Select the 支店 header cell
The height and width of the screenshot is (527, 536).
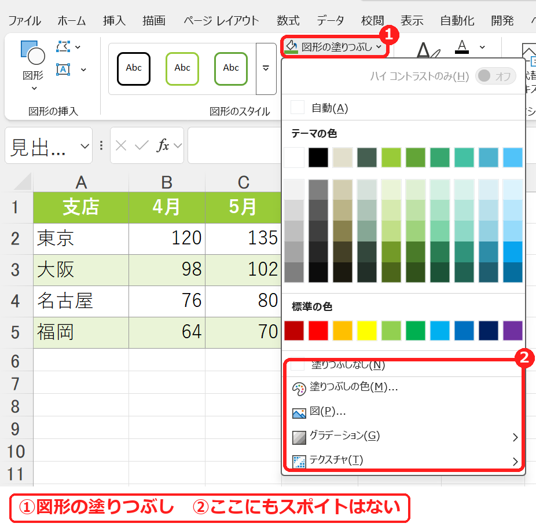[81, 207]
